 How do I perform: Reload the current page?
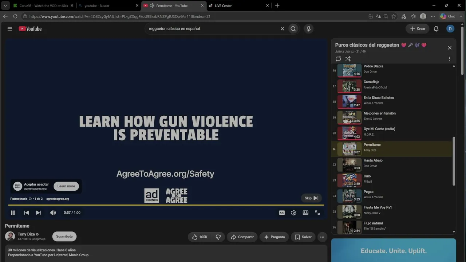click(x=15, y=16)
